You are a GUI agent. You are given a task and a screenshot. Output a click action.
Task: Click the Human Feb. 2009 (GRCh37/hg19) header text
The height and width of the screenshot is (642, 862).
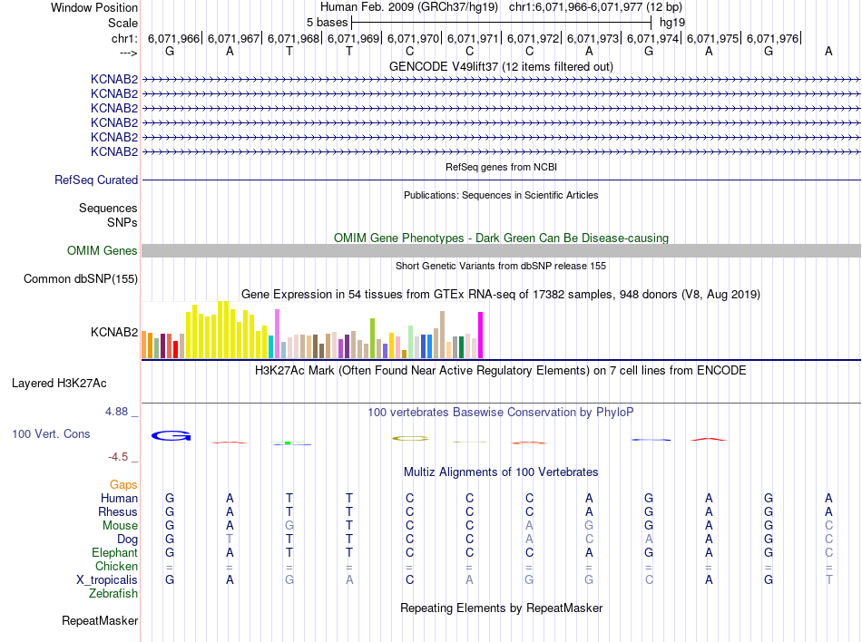pyautogui.click(x=409, y=7)
